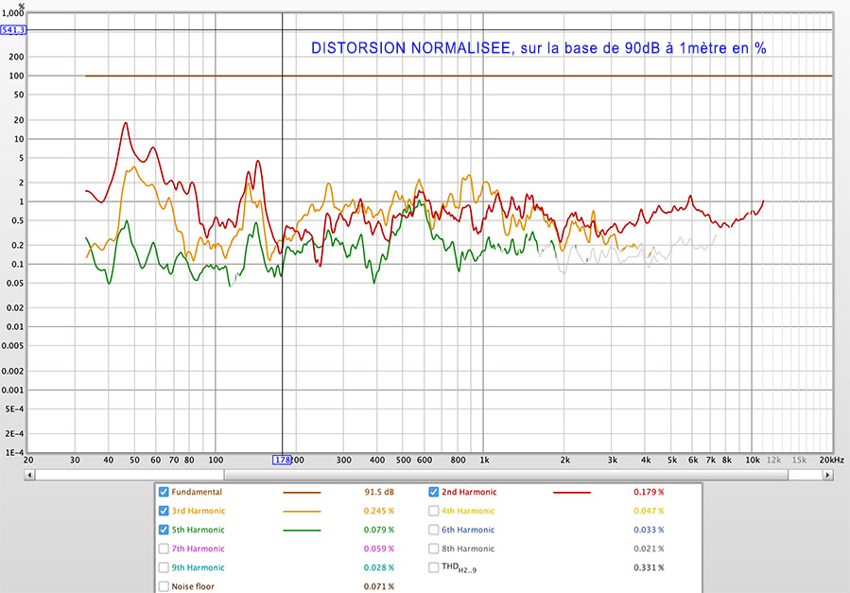This screenshot has width=850, height=593.
Task: Click the orange 3rd Harmonic legend line
Action: tap(302, 511)
